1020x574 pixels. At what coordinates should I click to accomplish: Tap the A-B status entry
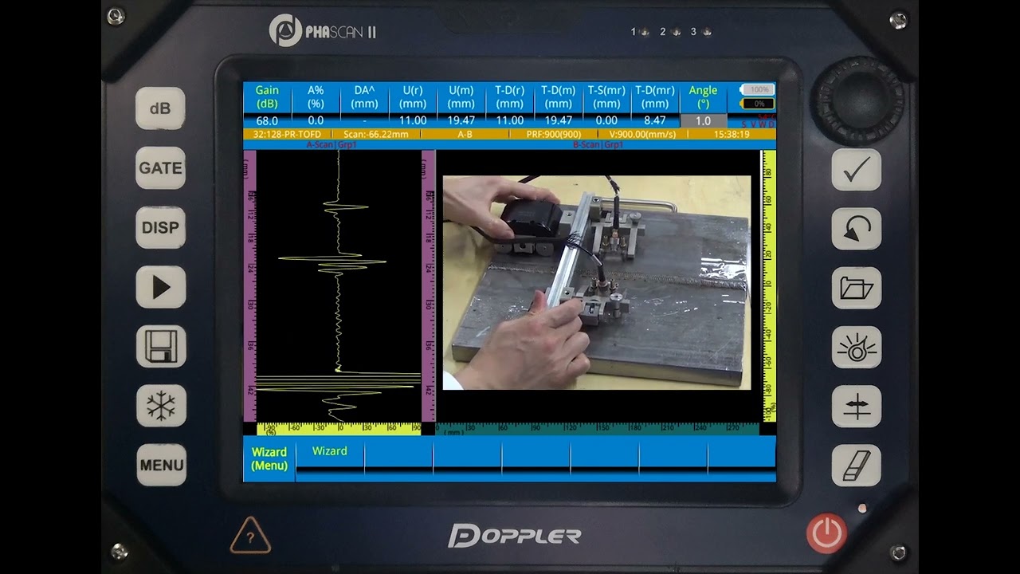[x=465, y=135]
